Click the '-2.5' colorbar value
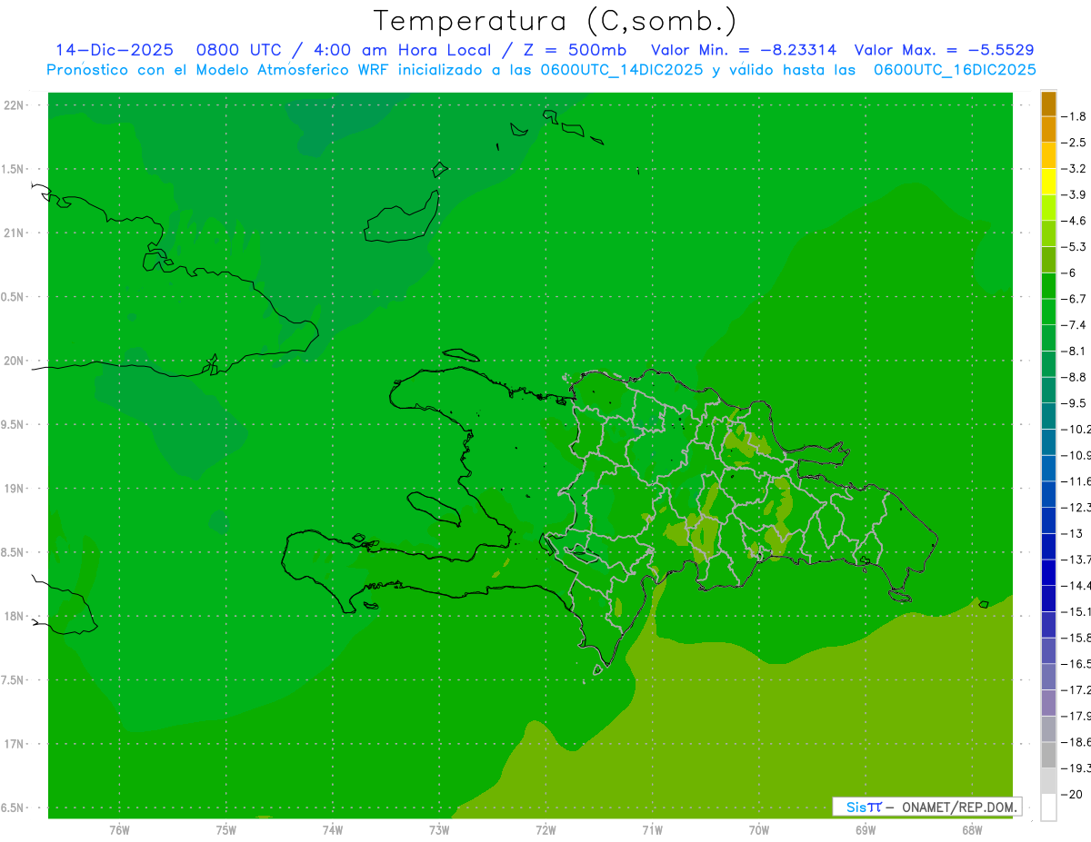 coord(1074,143)
